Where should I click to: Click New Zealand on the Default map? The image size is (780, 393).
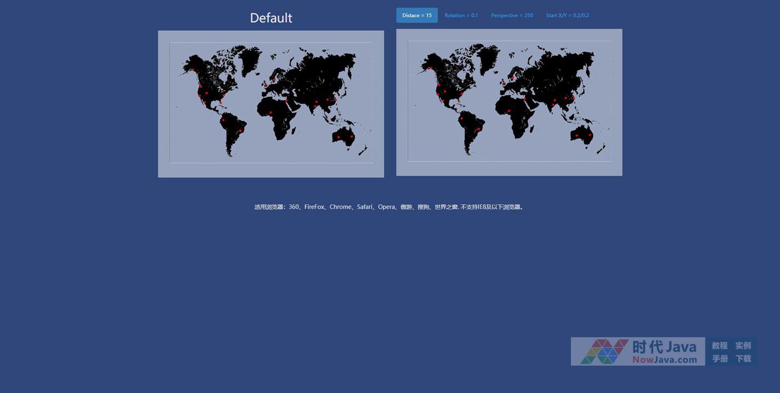tap(363, 150)
